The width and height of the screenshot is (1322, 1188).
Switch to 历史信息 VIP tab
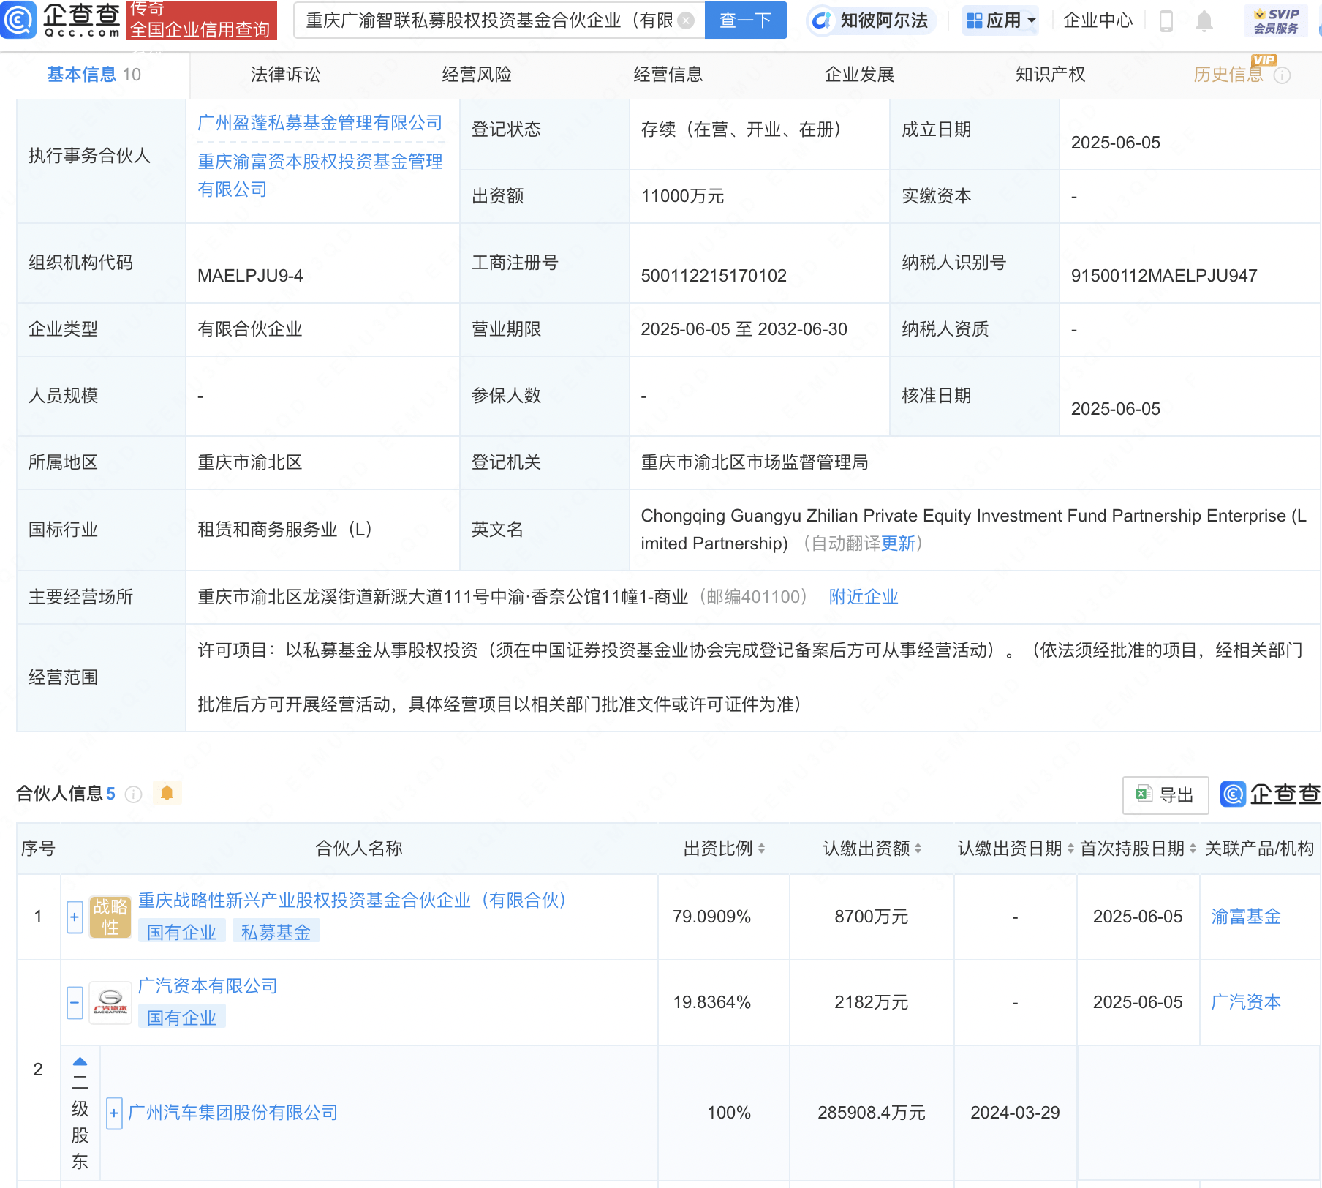1228,75
